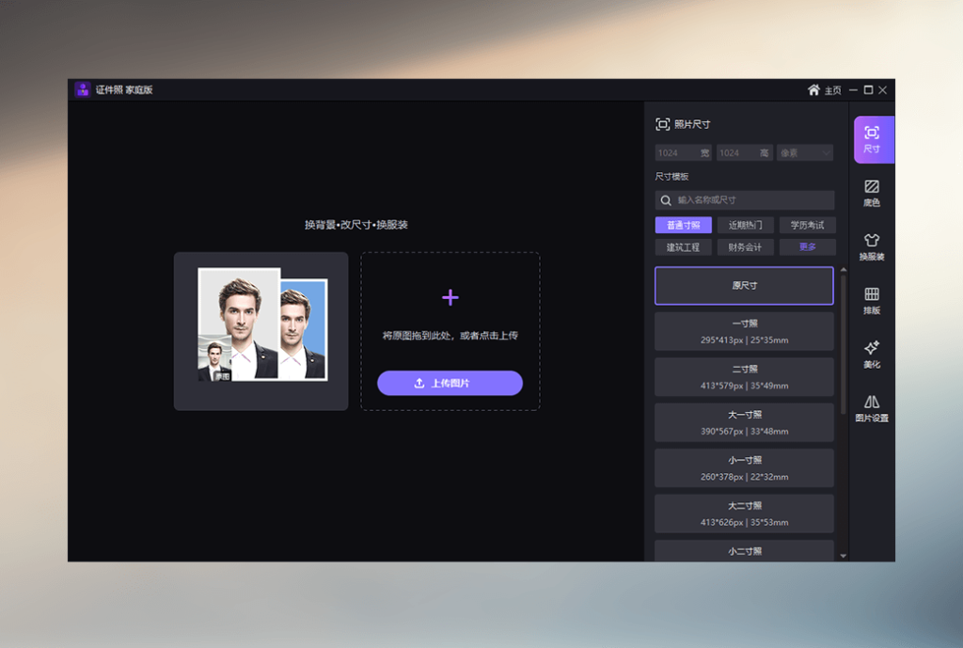
Task: Select the 普通寸照 category tab
Action: click(683, 225)
